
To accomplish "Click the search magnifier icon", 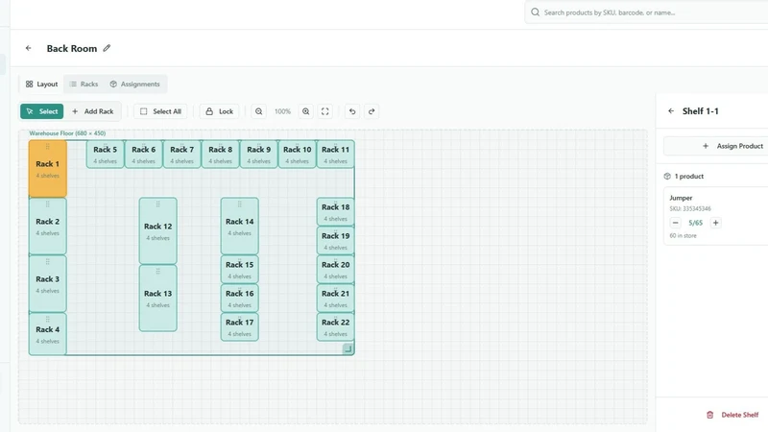I will [x=536, y=12].
